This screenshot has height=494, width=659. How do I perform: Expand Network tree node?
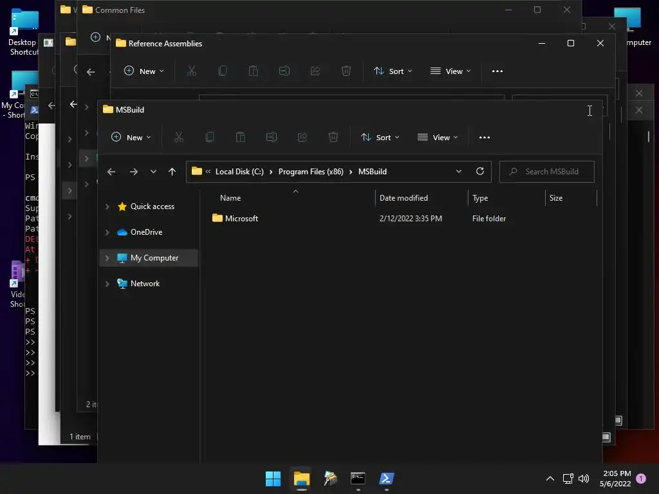tap(107, 284)
